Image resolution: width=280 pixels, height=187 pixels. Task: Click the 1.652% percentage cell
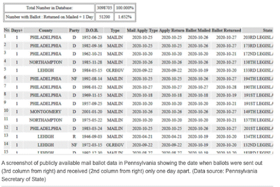pos(125,17)
